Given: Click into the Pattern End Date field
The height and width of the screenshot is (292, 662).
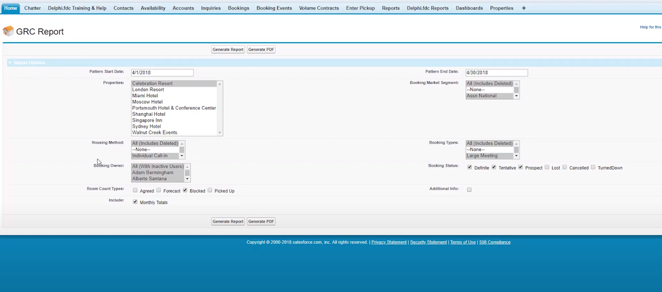Looking at the screenshot, I should (x=497, y=73).
